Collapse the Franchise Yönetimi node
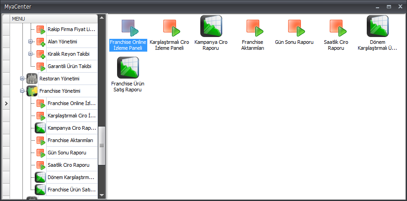The image size is (407, 201). (22, 91)
